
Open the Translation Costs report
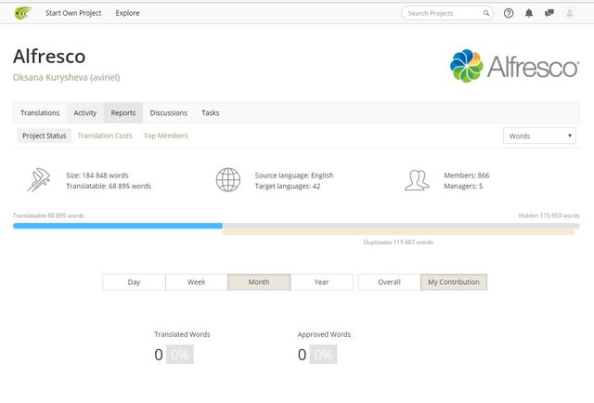pyautogui.click(x=105, y=136)
